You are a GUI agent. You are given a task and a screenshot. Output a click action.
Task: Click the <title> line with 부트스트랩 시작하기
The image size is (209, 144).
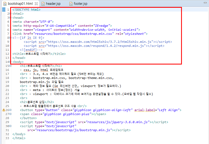tap(39, 54)
